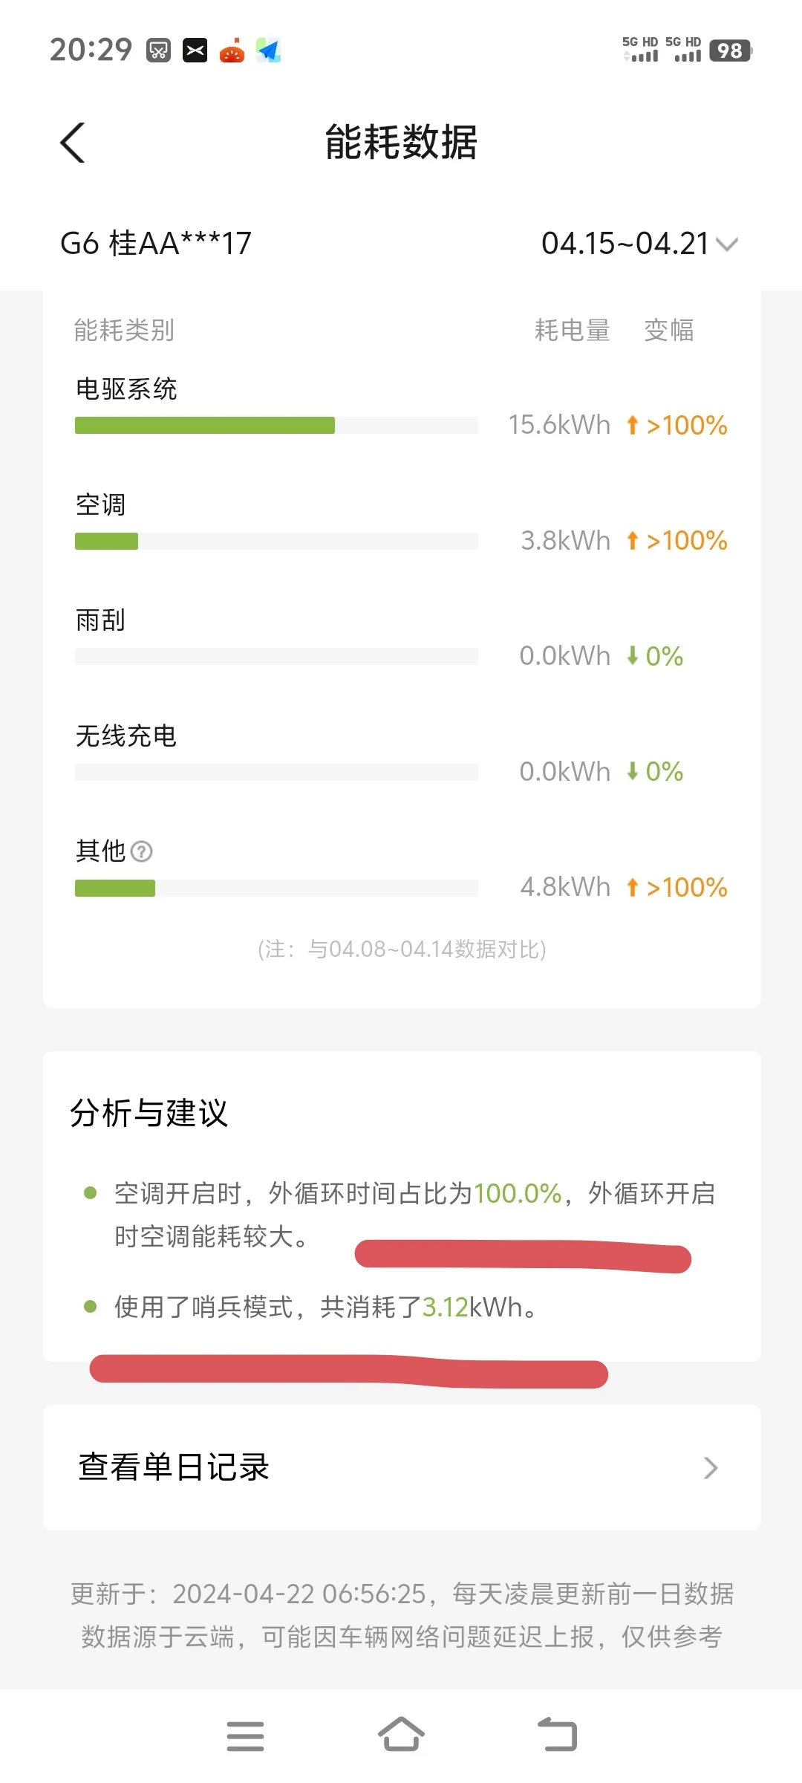Tap the 耗电量 column header
The image size is (802, 1783).
click(x=573, y=330)
